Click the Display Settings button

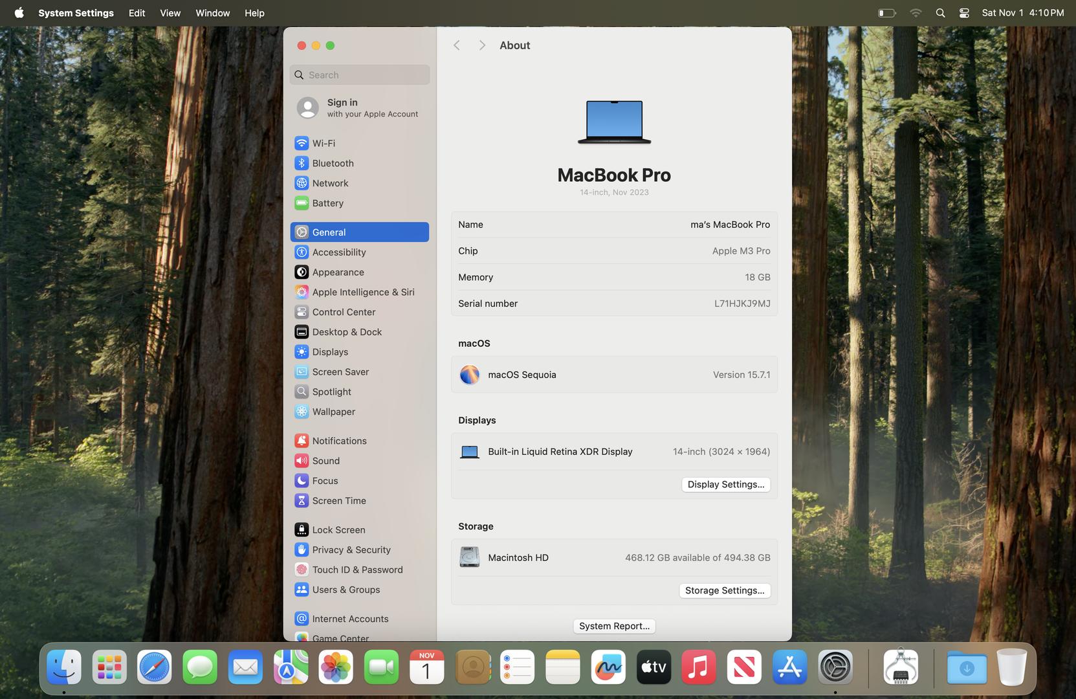[725, 485]
